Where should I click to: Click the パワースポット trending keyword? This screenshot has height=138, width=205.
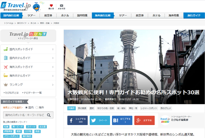point(11,136)
